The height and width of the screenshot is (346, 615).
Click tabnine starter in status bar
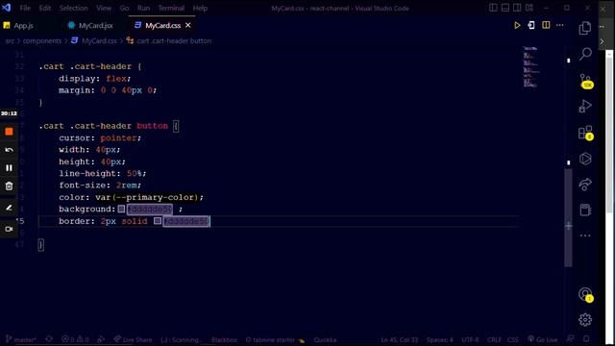(x=275, y=339)
